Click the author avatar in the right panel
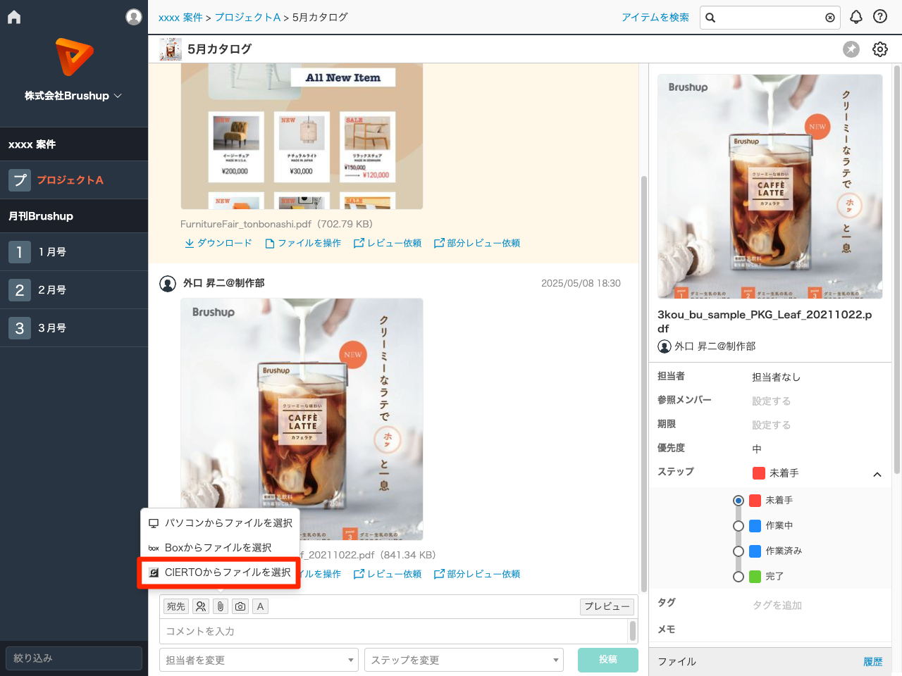This screenshot has height=676, width=902. click(664, 346)
